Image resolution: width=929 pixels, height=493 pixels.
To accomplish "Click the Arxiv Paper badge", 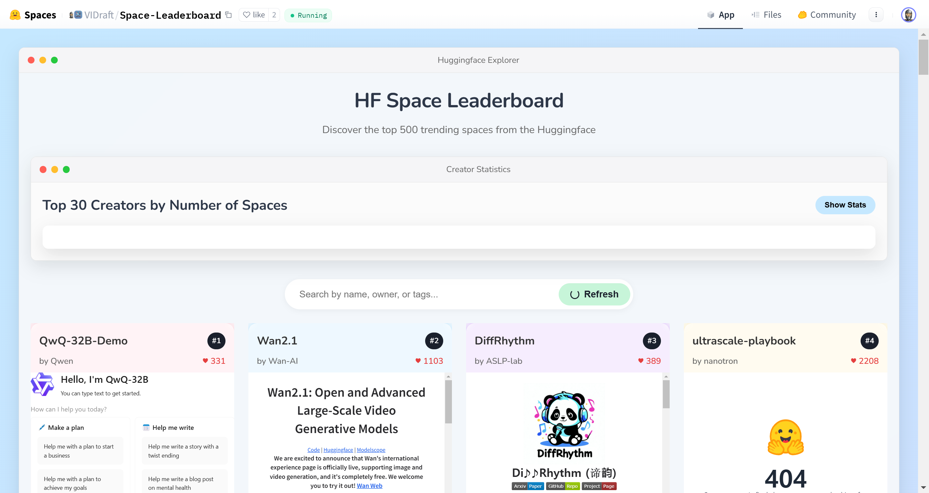I will click(528, 486).
